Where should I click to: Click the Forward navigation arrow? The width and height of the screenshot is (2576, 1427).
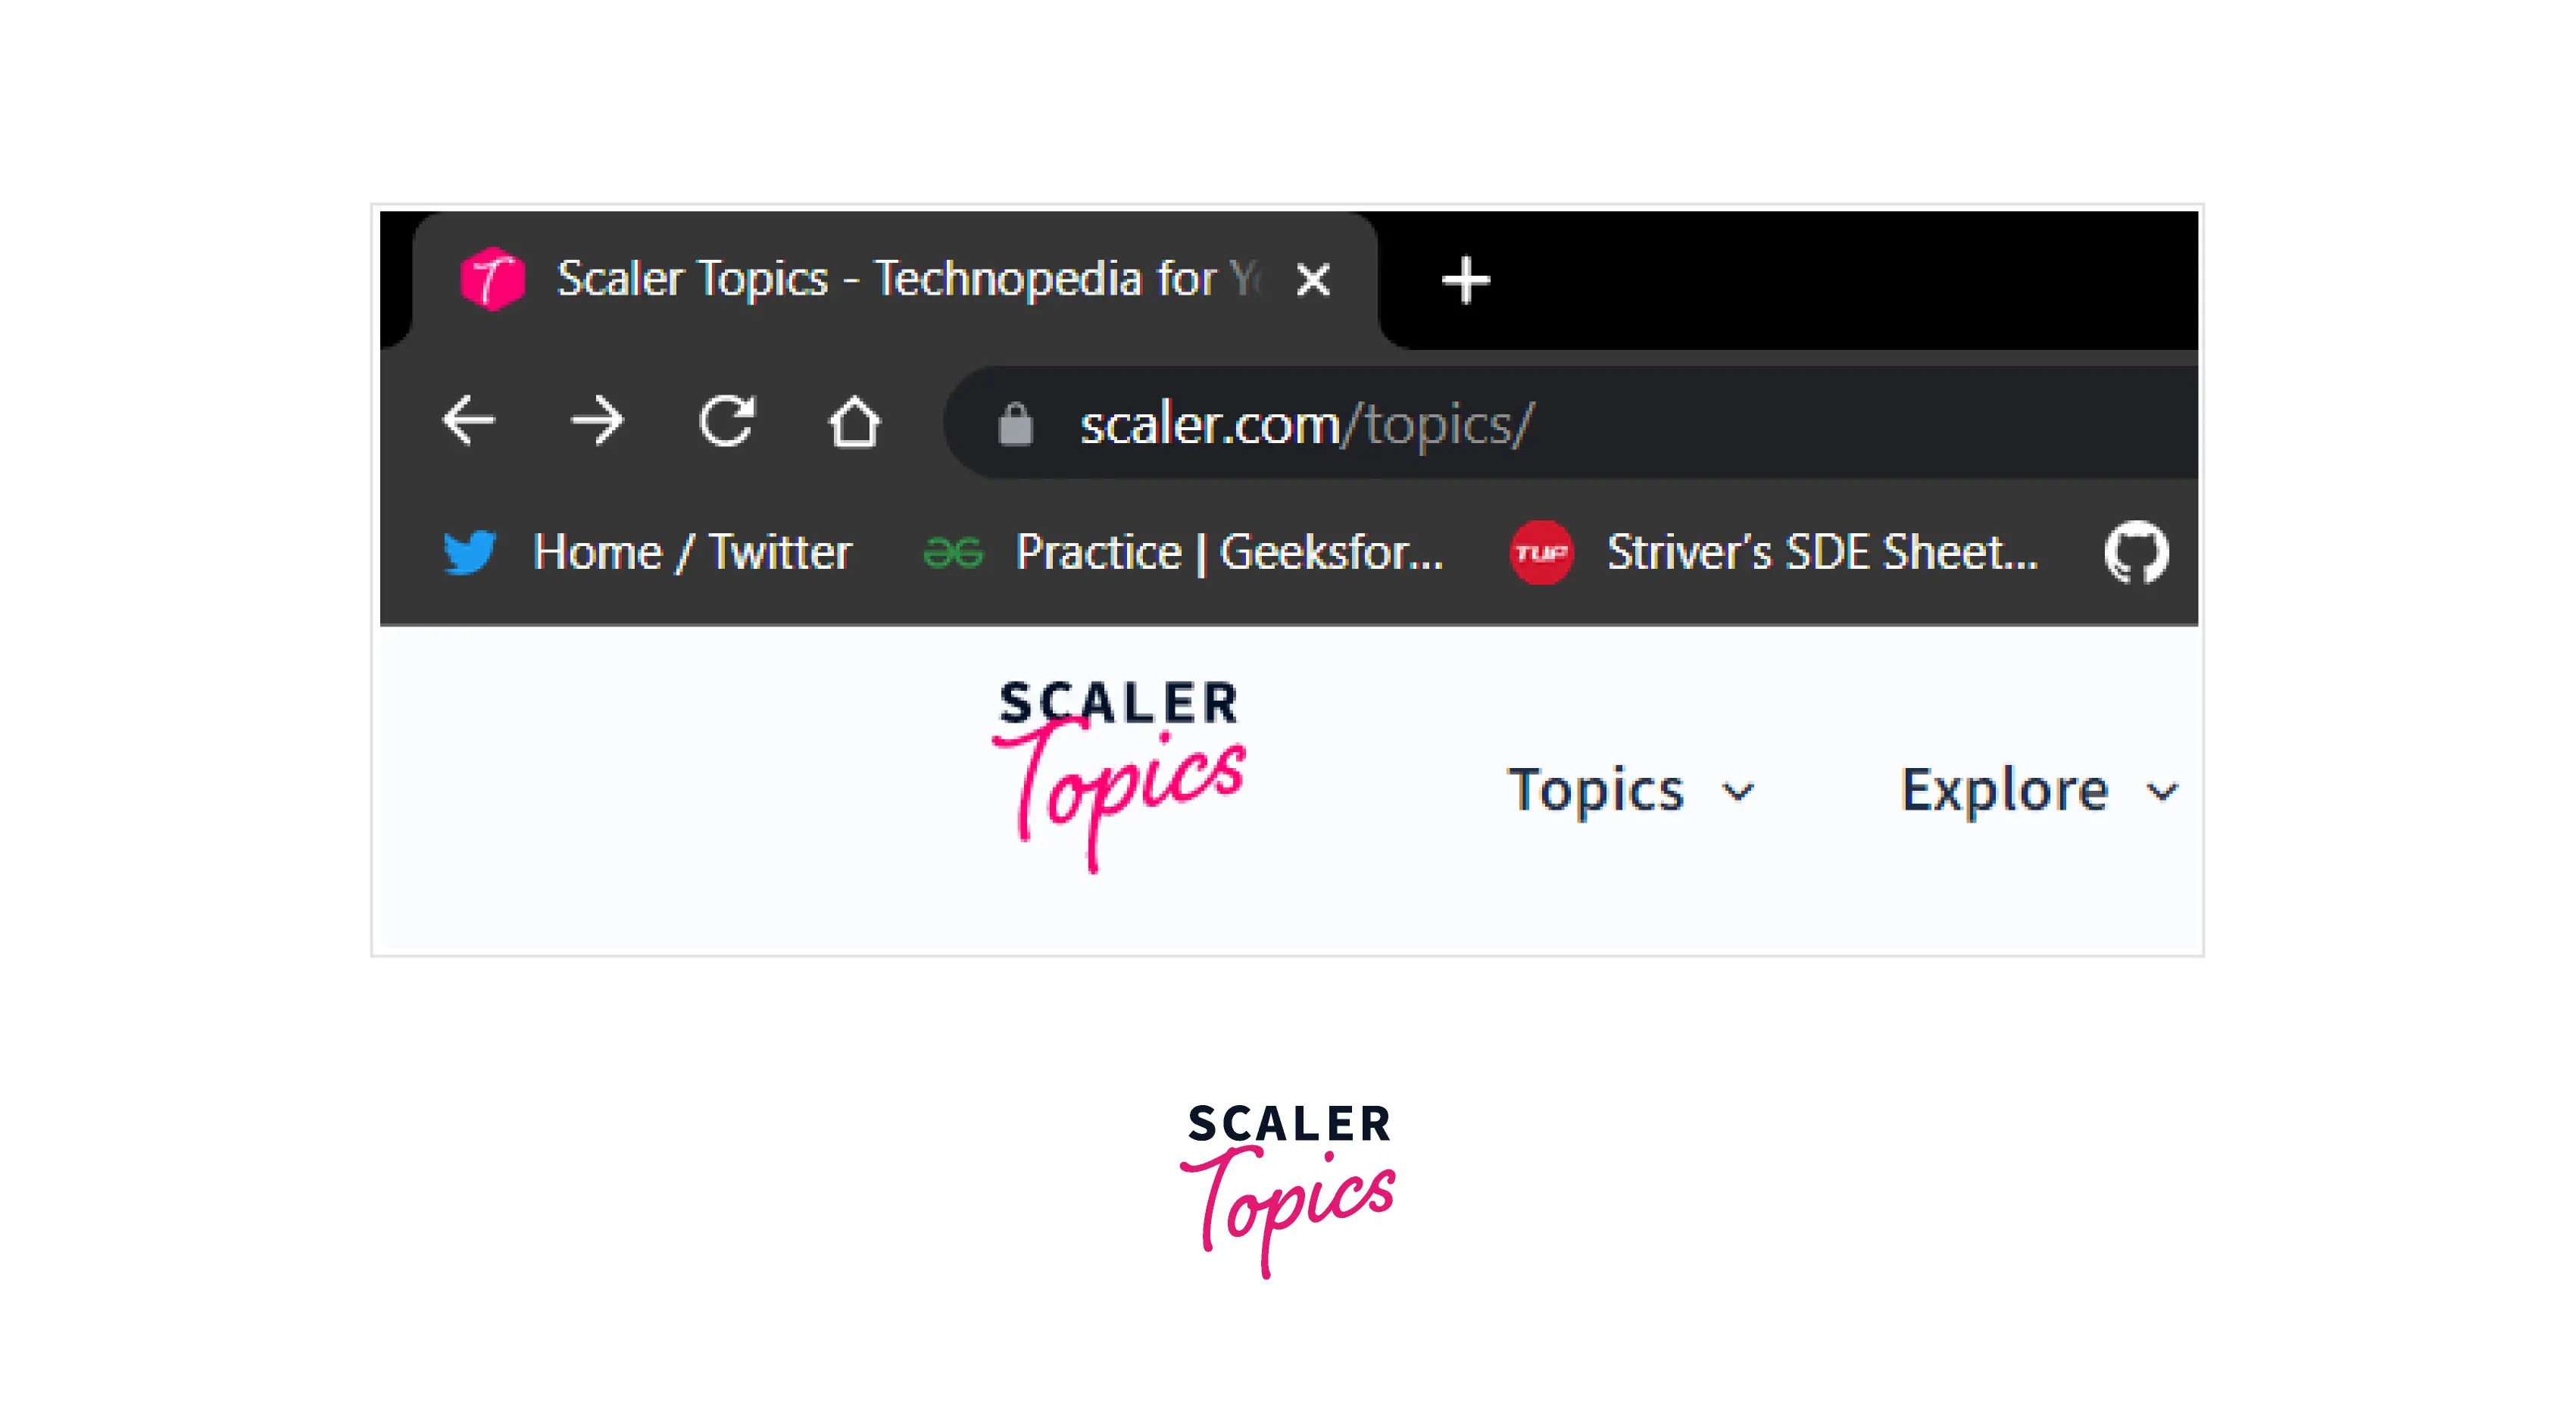coord(597,421)
